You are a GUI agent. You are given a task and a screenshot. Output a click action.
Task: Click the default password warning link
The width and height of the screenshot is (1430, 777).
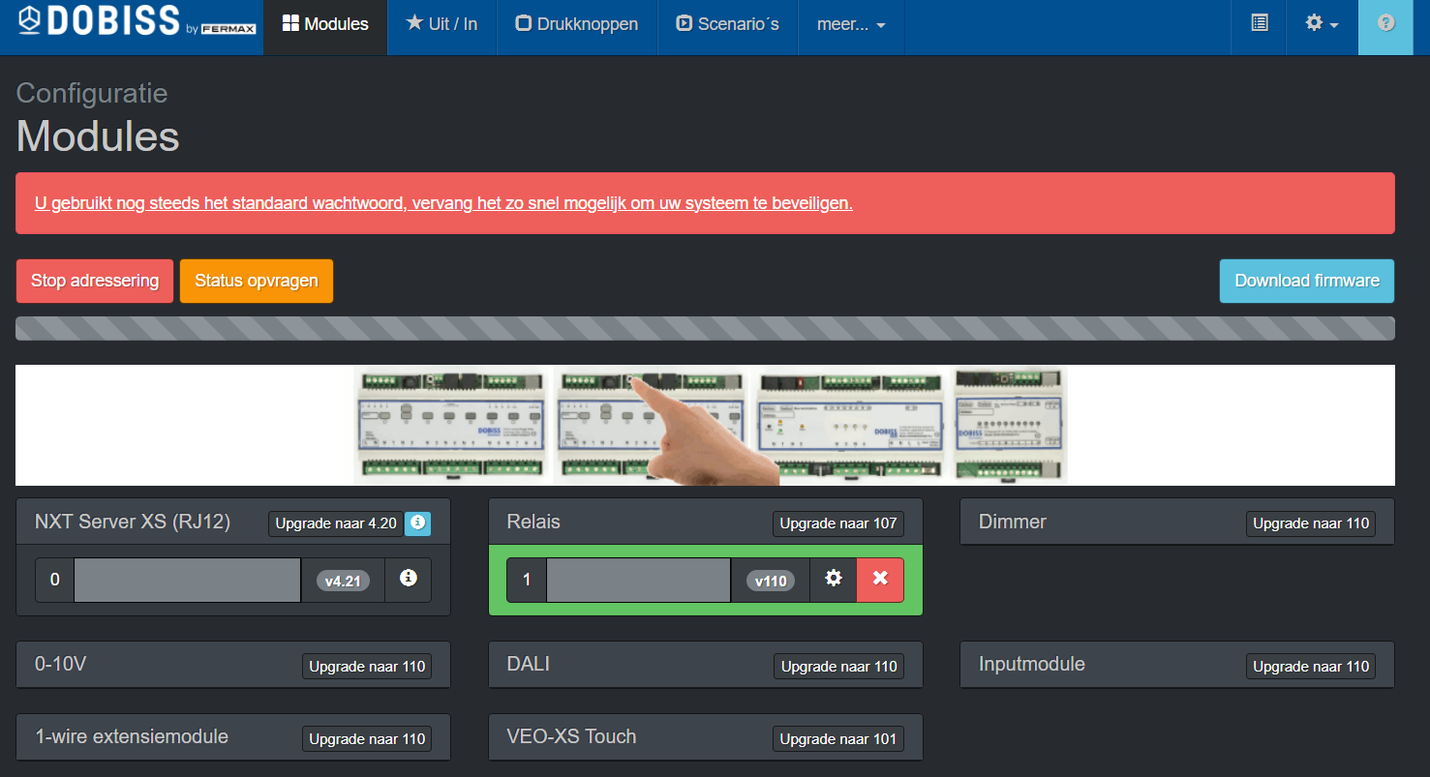[x=443, y=203]
